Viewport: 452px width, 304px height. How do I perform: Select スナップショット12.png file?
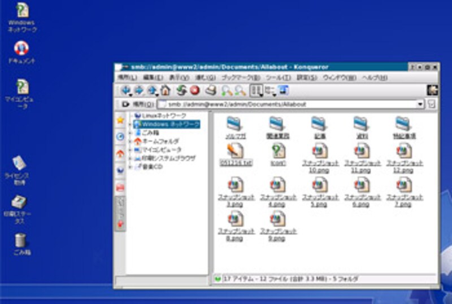pyautogui.click(x=404, y=158)
